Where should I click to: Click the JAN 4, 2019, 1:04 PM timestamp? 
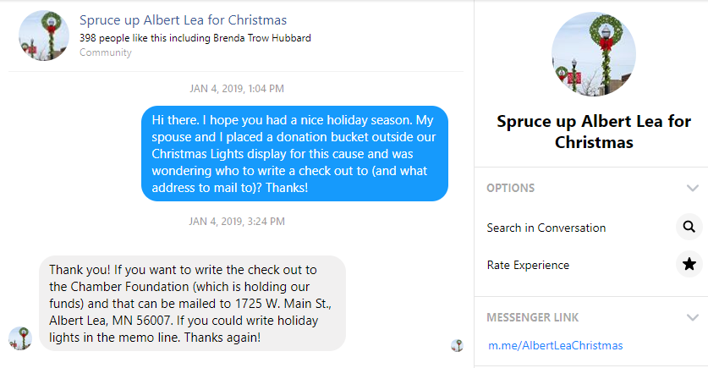click(236, 88)
